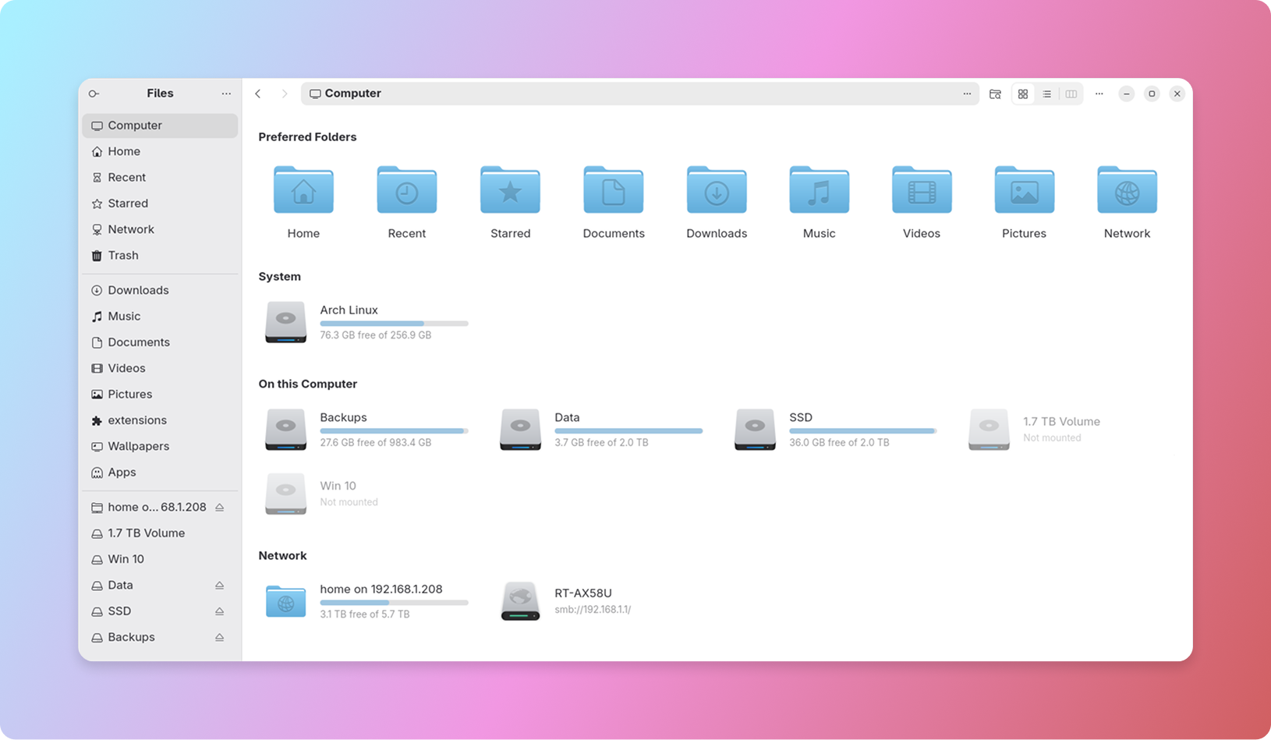Open Documents bookmark in the sidebar
The width and height of the screenshot is (1271, 740).
click(x=160, y=342)
